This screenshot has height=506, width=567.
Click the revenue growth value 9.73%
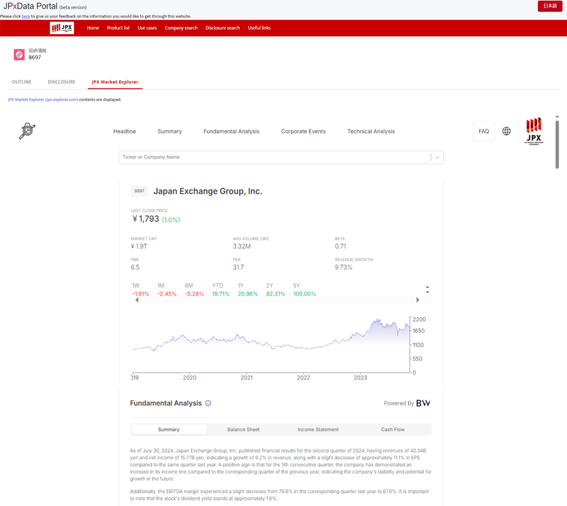(343, 267)
